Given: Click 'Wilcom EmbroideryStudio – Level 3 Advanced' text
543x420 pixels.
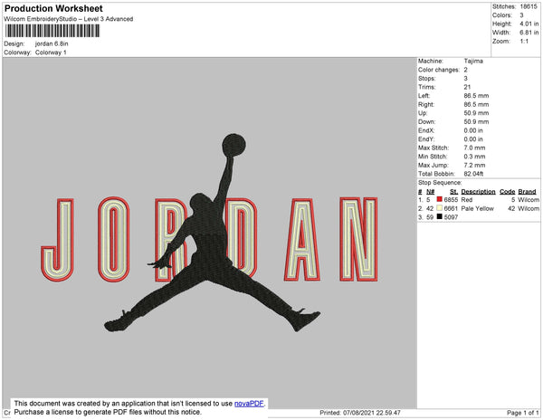Looking at the screenshot, I should coord(69,19).
